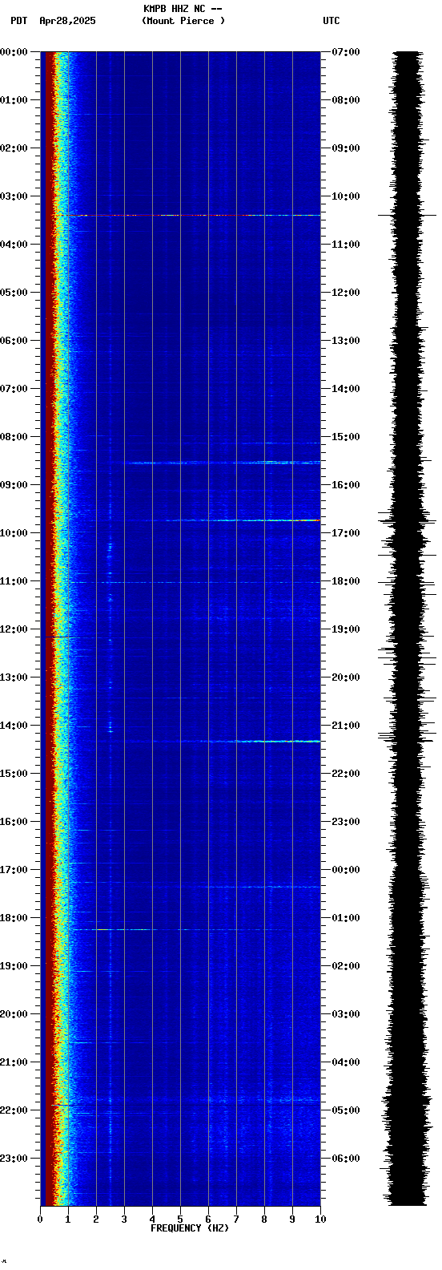Click the UTC axis label '23:00'
This screenshot has width=442, height=1270.
pyautogui.click(x=346, y=822)
